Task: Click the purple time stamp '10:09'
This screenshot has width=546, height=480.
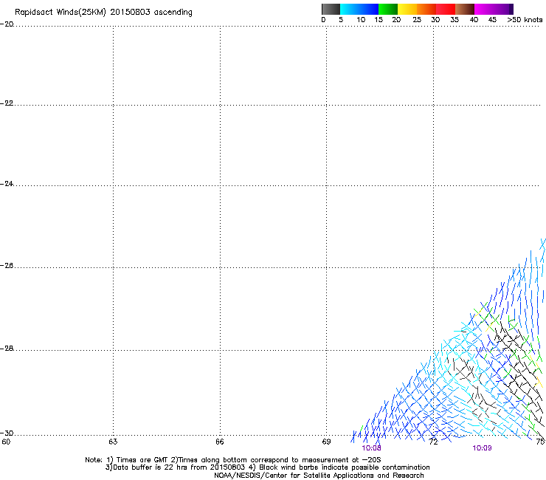Action: (x=482, y=448)
